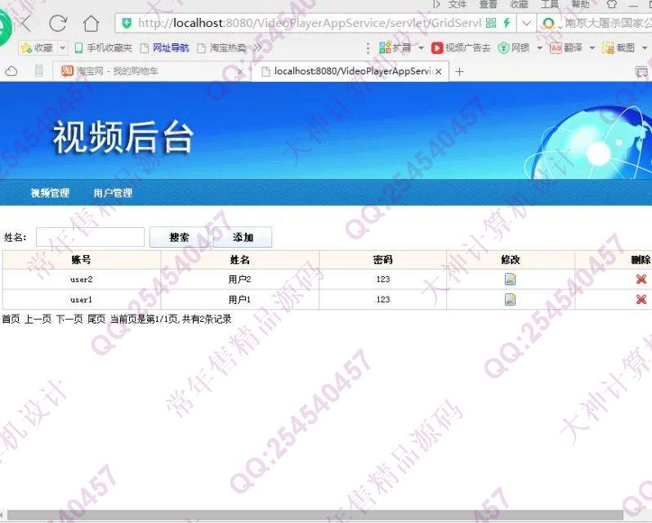Viewport: 652px width, 523px height.
Task: Click the browser address bar URL
Action: 310,23
